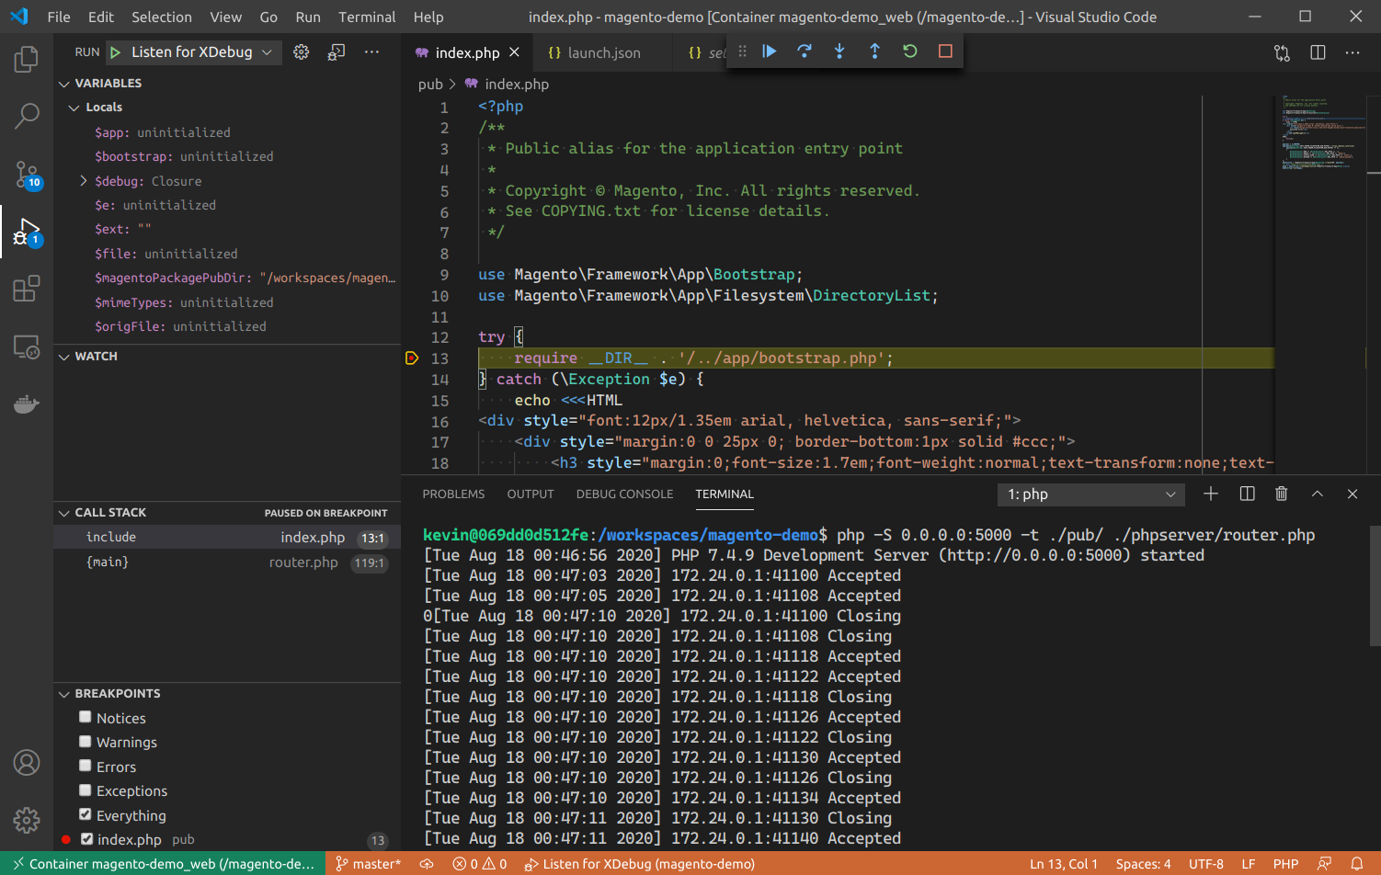Close the index.php editor tab
This screenshot has width=1381, height=875.
point(515,52)
